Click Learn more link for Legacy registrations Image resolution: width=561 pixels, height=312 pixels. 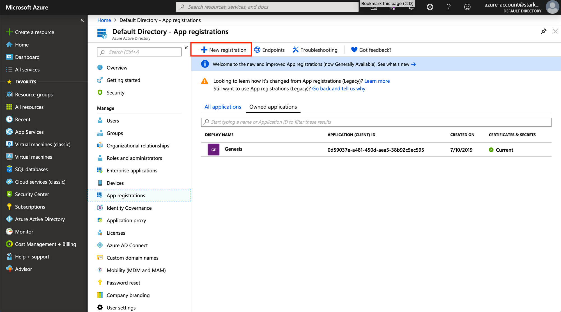coord(377,81)
